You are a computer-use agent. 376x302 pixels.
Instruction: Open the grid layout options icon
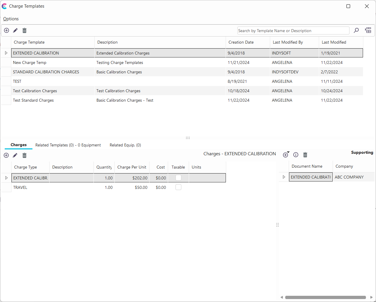coord(368,30)
